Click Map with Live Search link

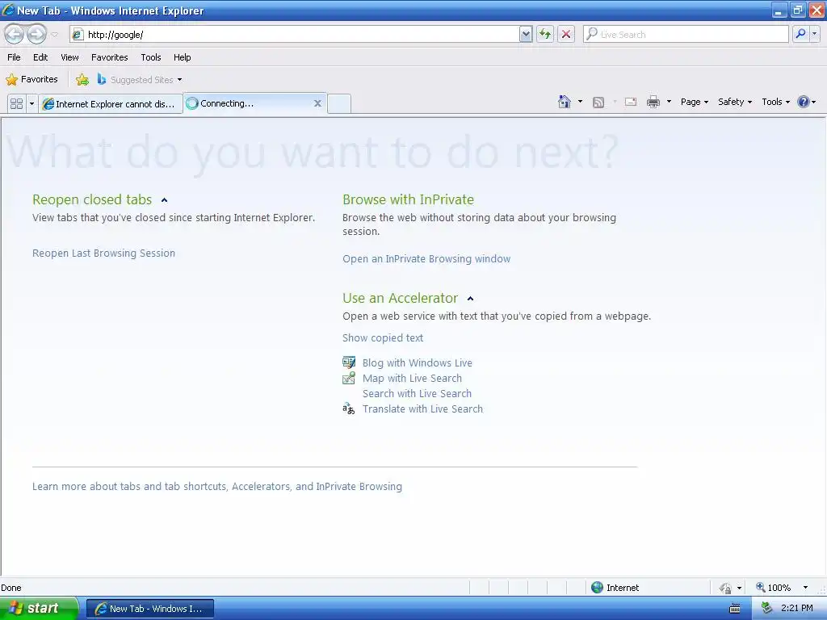pyautogui.click(x=412, y=378)
